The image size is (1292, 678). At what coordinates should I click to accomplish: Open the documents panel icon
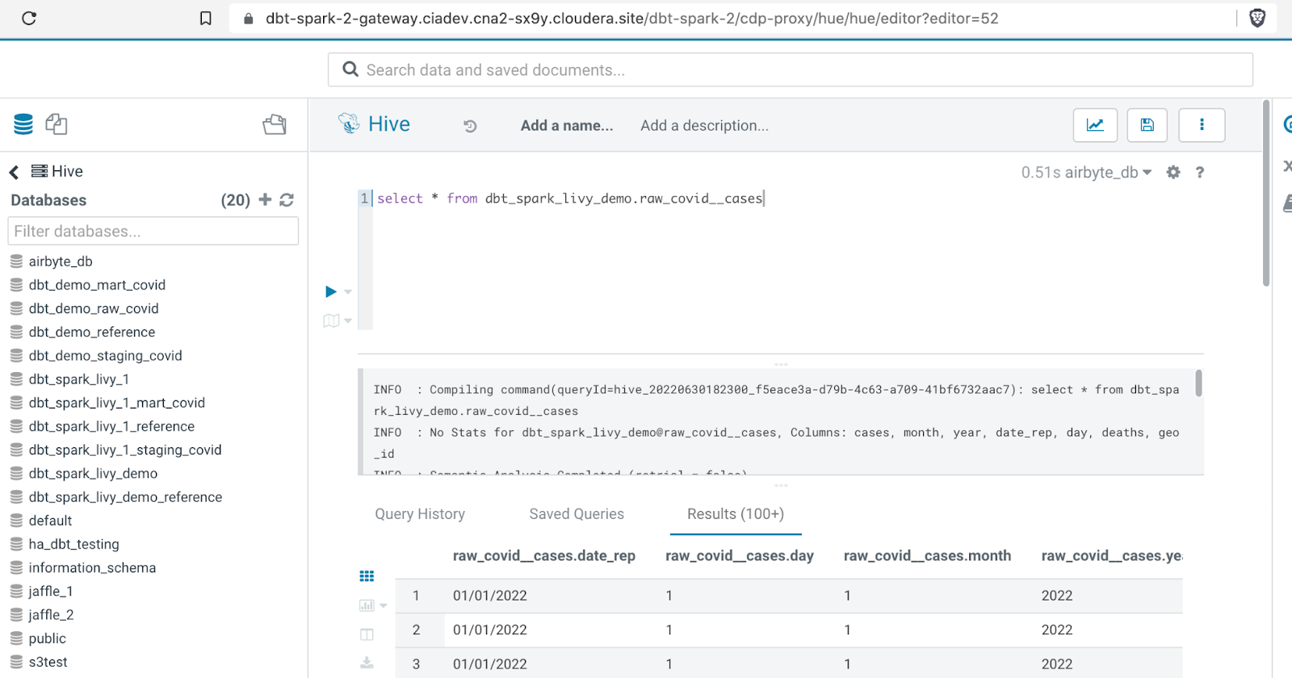pyautogui.click(x=57, y=124)
